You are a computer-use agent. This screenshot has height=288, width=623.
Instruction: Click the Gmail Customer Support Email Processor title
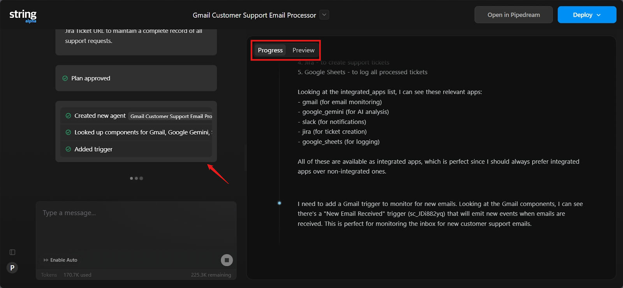click(x=254, y=15)
